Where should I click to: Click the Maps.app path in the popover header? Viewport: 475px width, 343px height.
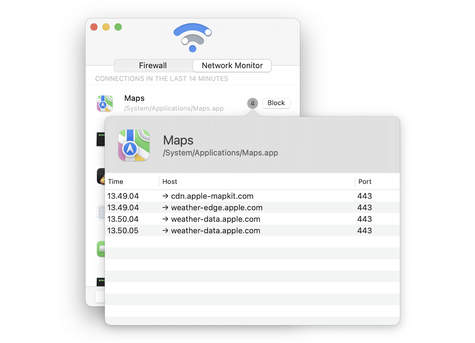(x=220, y=153)
